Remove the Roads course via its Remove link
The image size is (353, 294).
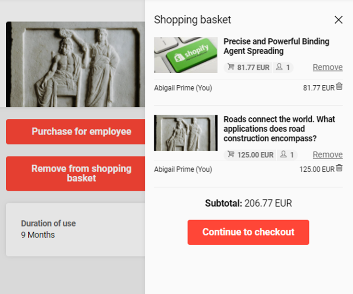point(328,154)
